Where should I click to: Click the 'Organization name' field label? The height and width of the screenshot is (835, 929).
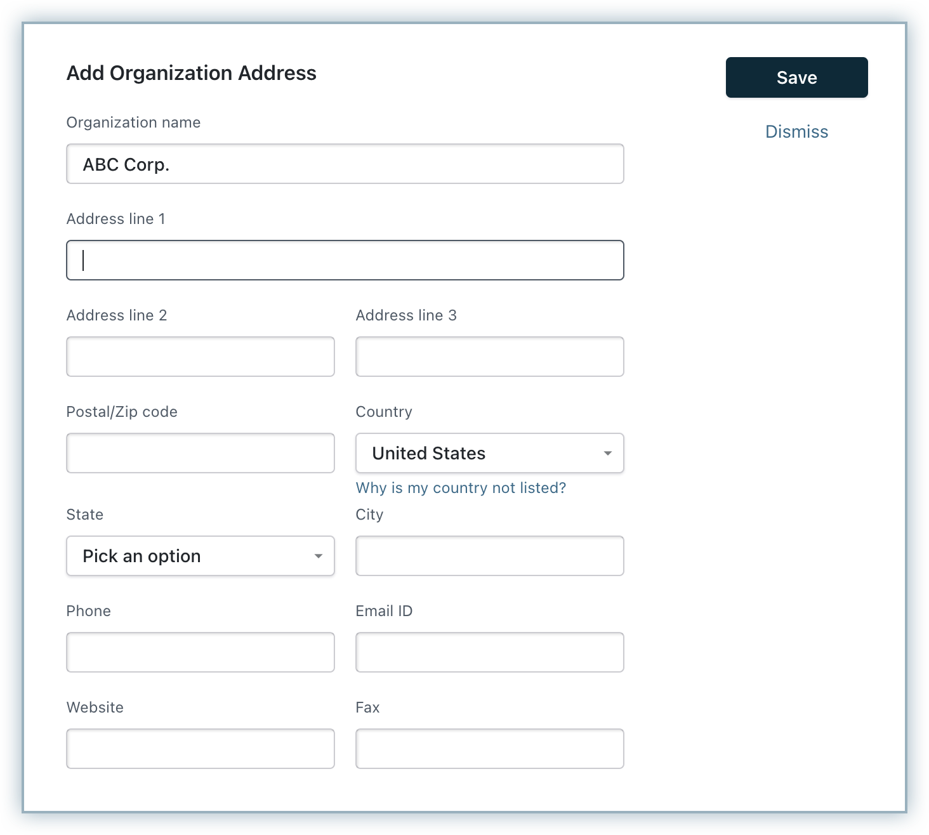click(133, 122)
